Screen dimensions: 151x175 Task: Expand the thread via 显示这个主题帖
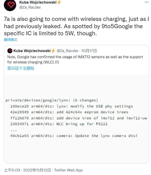point(21,68)
